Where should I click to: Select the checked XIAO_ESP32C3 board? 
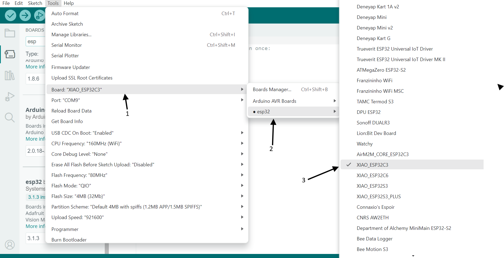pyautogui.click(x=372, y=165)
